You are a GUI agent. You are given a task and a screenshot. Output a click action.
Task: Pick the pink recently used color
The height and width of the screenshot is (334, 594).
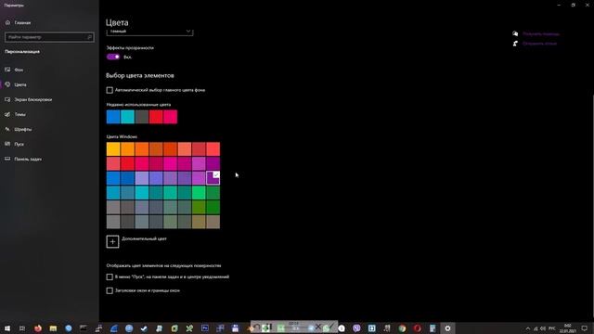point(171,117)
